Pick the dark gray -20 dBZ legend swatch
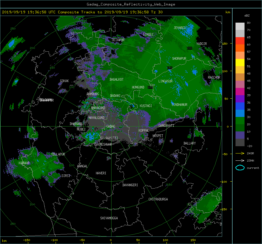The height and width of the screenshot is (244, 262). (x=240, y=142)
